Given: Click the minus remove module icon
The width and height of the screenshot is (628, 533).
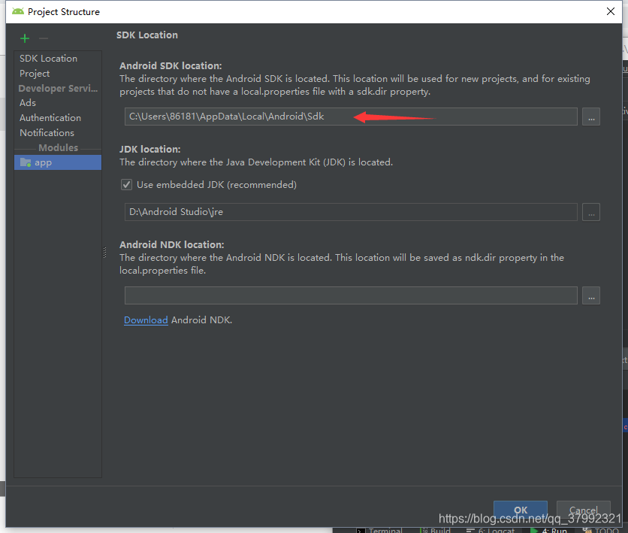Looking at the screenshot, I should (x=44, y=38).
